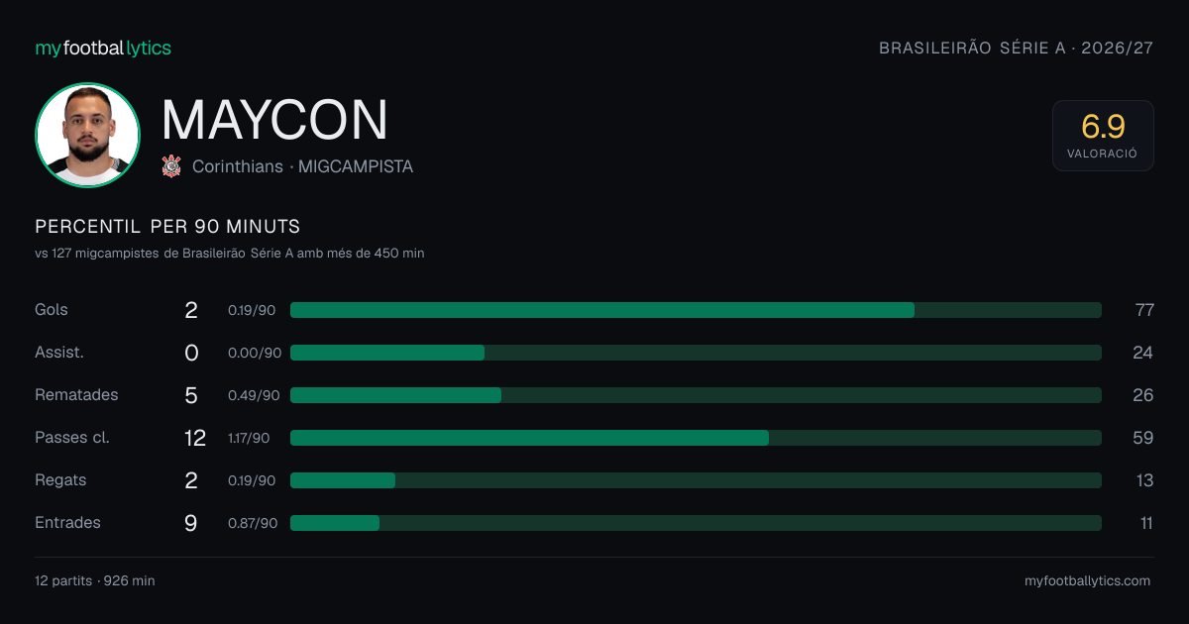
Task: Click the Corinthians club crest icon
Action: 171,166
